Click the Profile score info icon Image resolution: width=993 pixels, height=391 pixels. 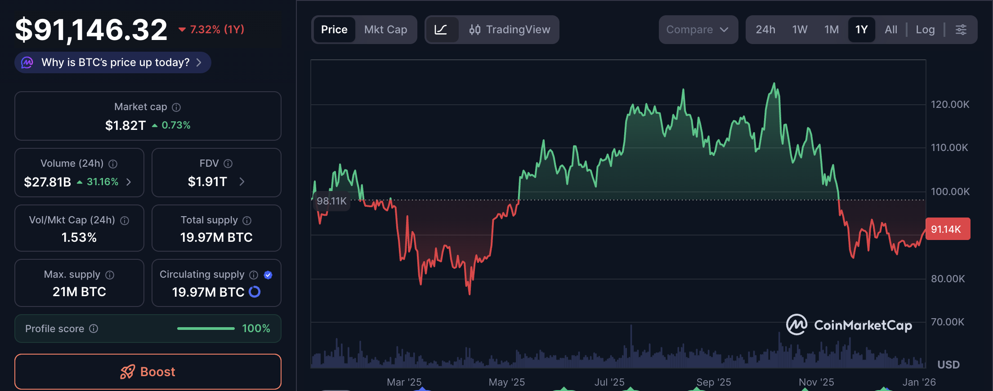click(93, 329)
